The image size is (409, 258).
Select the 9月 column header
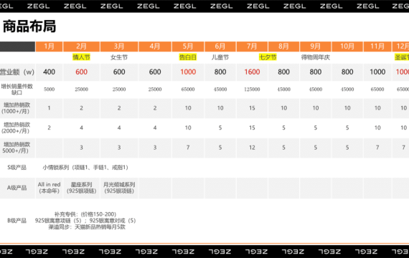point(315,47)
